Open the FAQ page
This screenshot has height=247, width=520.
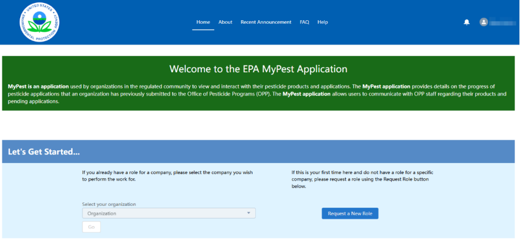click(305, 22)
